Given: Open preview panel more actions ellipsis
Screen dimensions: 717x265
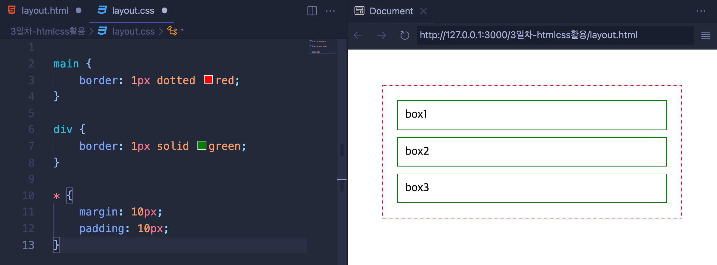Looking at the screenshot, I should pos(701,11).
